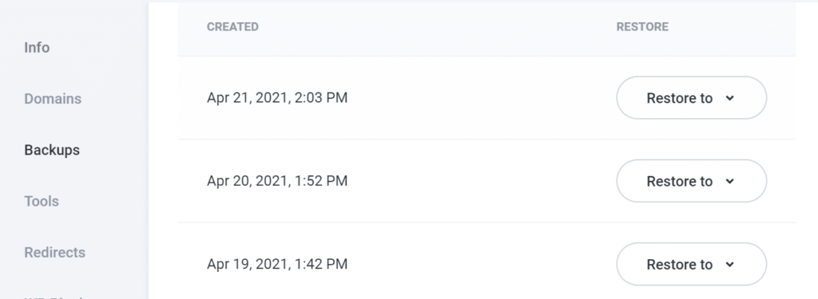The image size is (818, 299).
Task: Open the Domains sidebar item
Action: pos(53,98)
